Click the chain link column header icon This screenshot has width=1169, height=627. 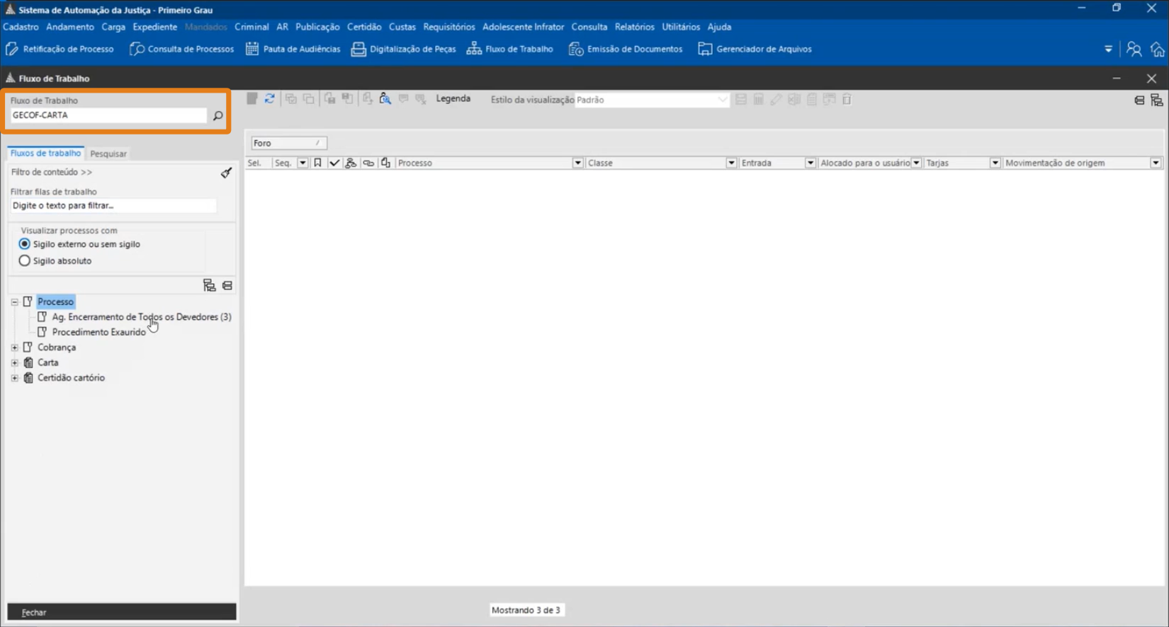click(x=368, y=163)
